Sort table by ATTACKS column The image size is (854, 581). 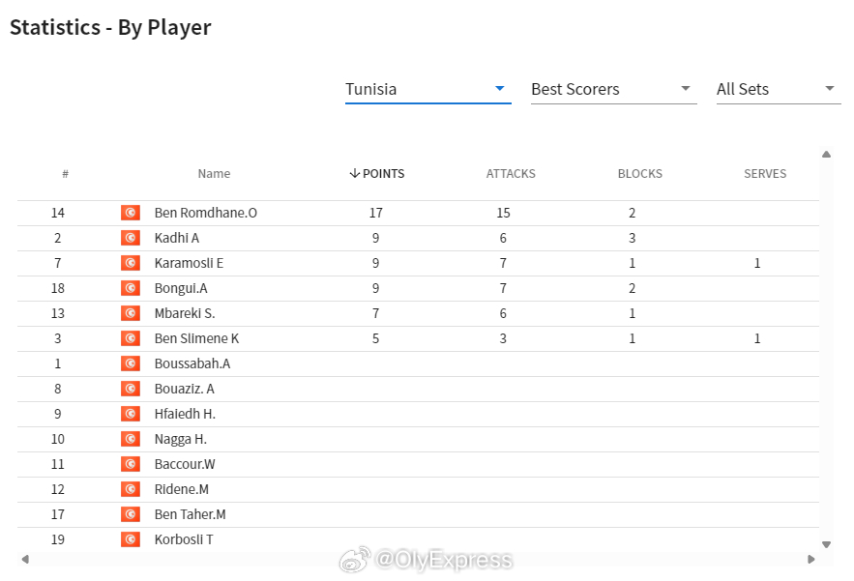coord(511,174)
